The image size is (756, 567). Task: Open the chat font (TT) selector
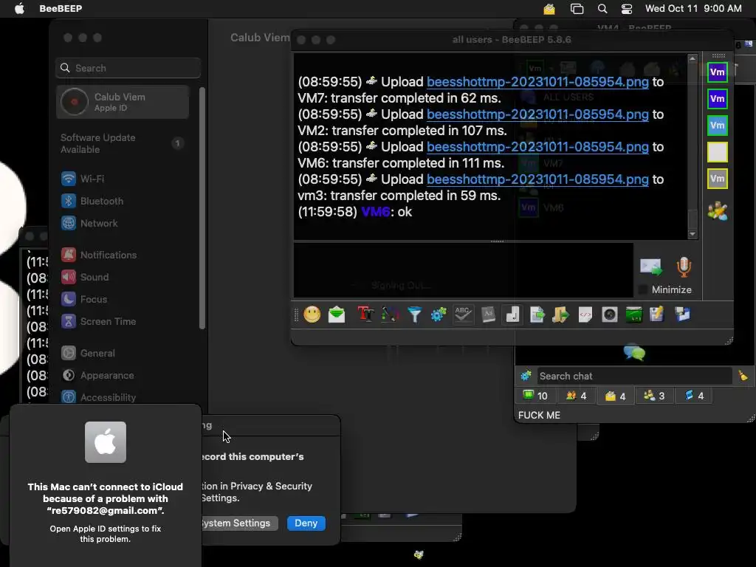[x=365, y=315]
